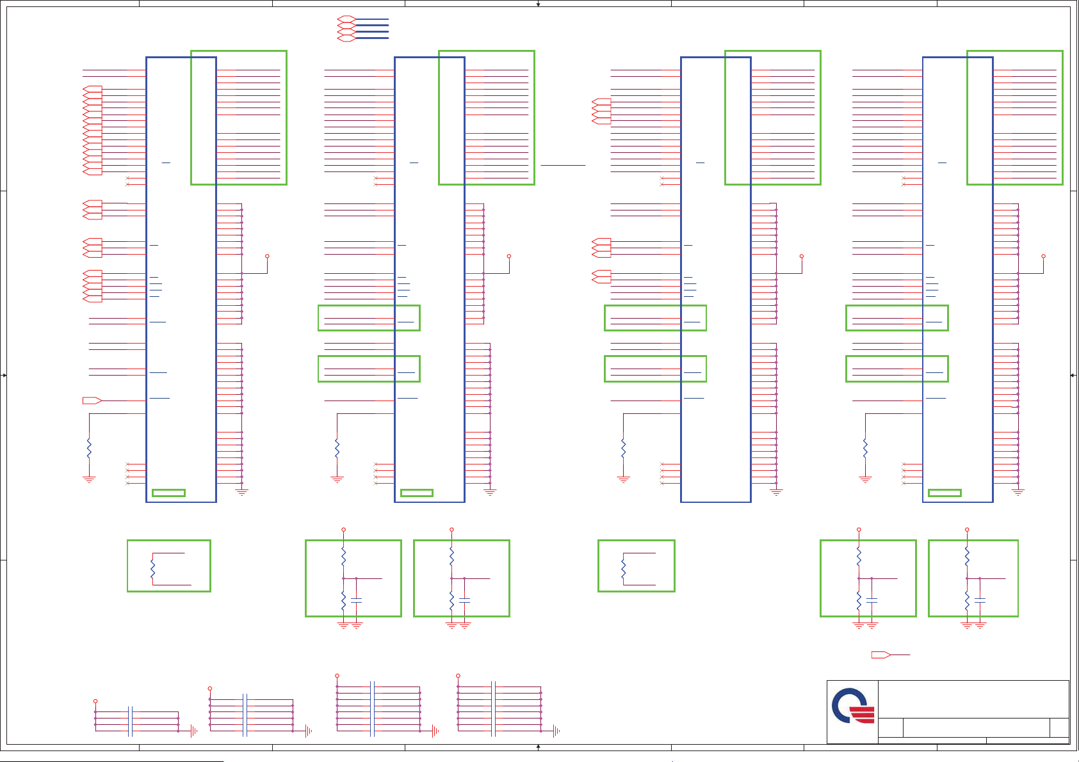Select the lone port symbol above the title block

click(x=880, y=655)
